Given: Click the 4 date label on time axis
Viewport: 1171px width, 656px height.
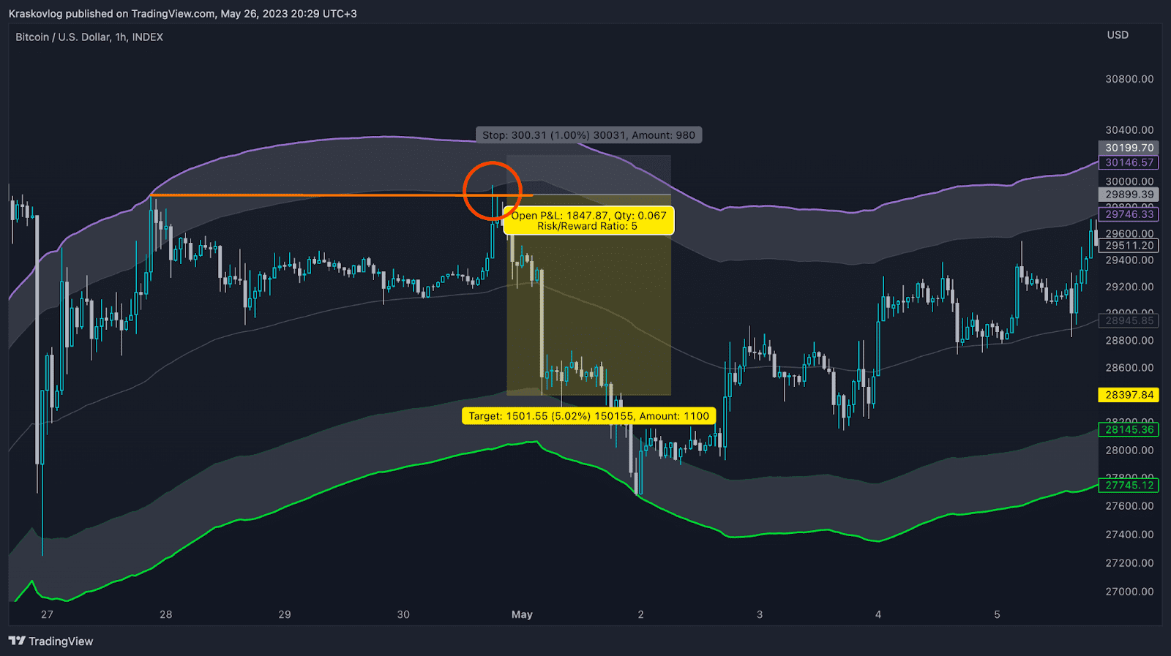Looking at the screenshot, I should (878, 614).
